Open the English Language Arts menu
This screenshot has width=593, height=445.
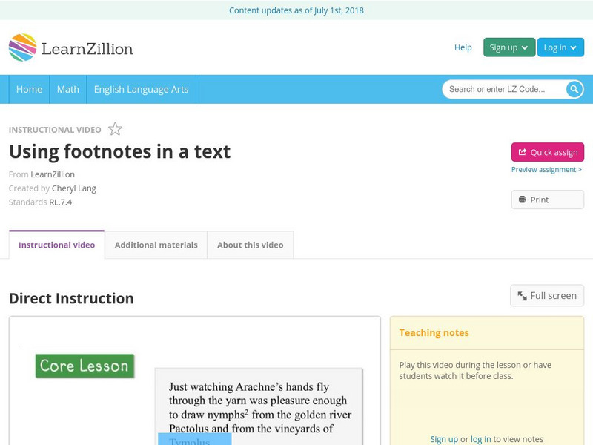click(x=143, y=89)
